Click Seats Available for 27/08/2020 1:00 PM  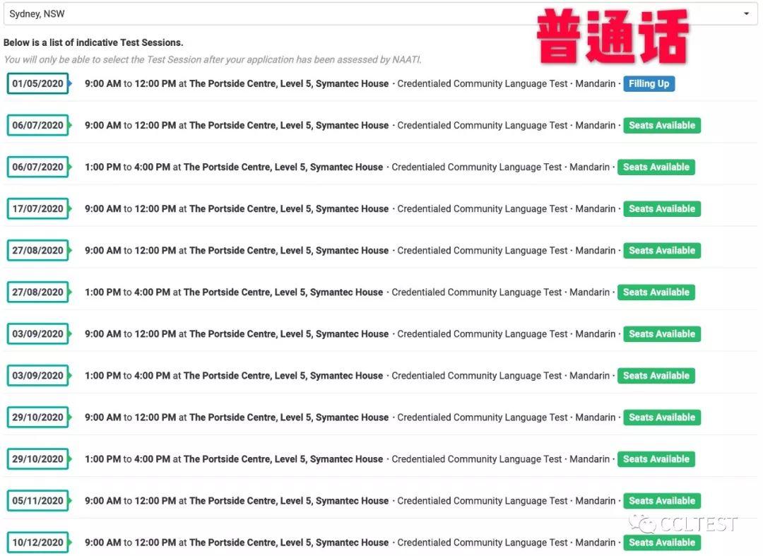pos(656,292)
